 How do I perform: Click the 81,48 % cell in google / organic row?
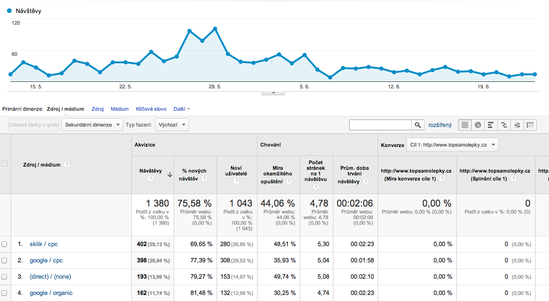click(201, 293)
